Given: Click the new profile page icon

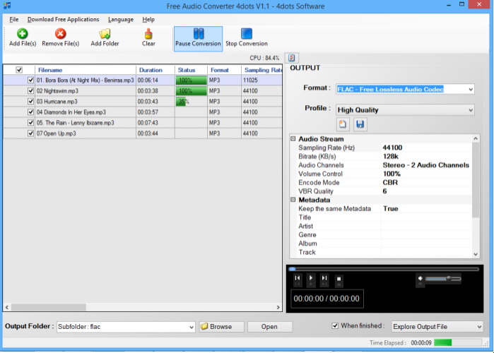Looking at the screenshot, I should click(x=343, y=124).
